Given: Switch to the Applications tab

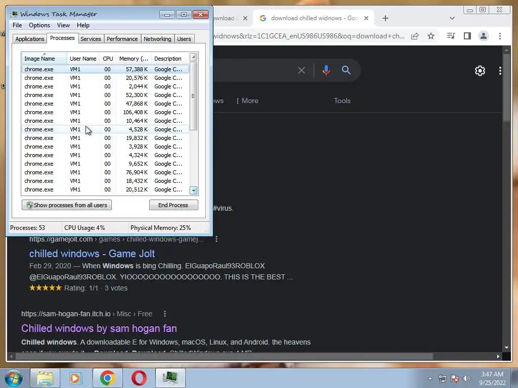Looking at the screenshot, I should pyautogui.click(x=30, y=39).
